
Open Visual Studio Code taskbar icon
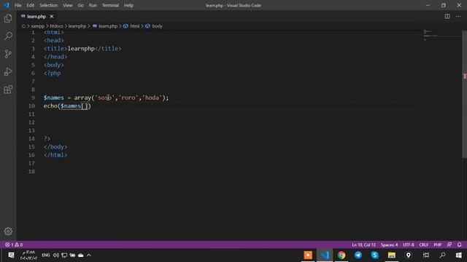(x=325, y=255)
